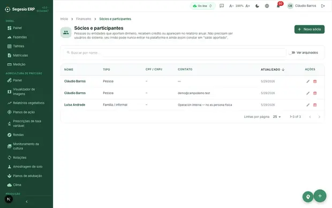Click Sócios e participantes breadcrumb
This screenshot has height=208, width=332.
point(115,19)
